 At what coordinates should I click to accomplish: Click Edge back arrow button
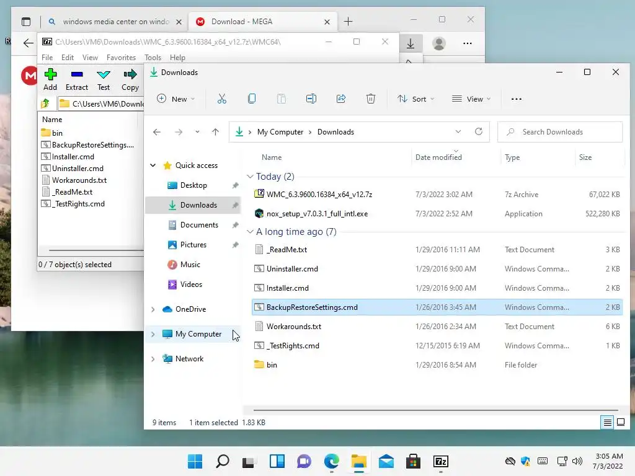point(28,43)
